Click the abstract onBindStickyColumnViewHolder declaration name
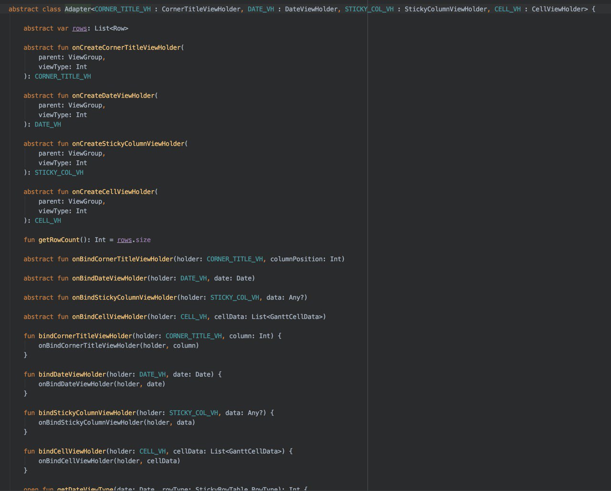The image size is (611, 491). [x=125, y=298]
